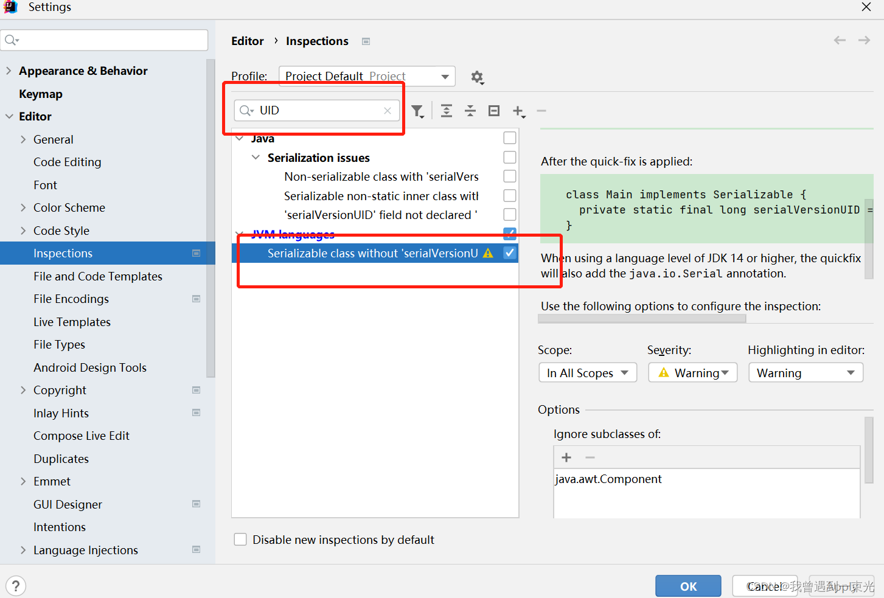The height and width of the screenshot is (598, 884).
Task: Expand the Emmet node
Action: (x=23, y=481)
